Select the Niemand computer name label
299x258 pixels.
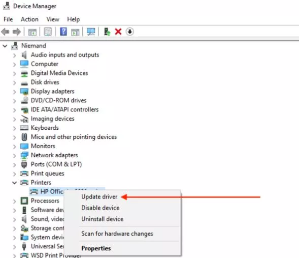point(34,46)
